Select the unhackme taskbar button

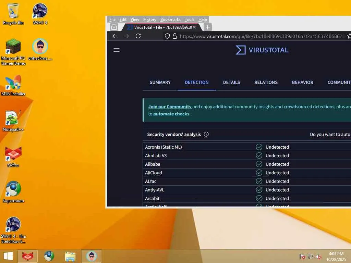[91, 256]
